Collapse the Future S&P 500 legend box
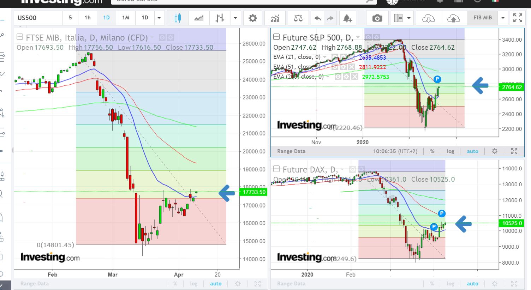531x290 pixels. click(276, 37)
